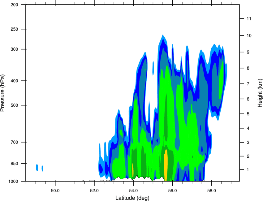Viewport: 263px width, 201px height.
Task: Click the tall yellow contour core near 55.7°
Action: pos(166,165)
